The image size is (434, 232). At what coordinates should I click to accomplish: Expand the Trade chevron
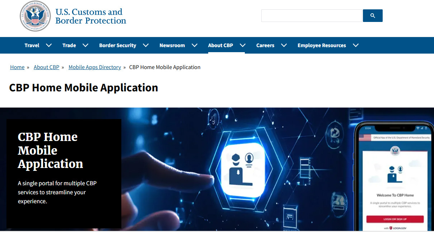pos(85,45)
